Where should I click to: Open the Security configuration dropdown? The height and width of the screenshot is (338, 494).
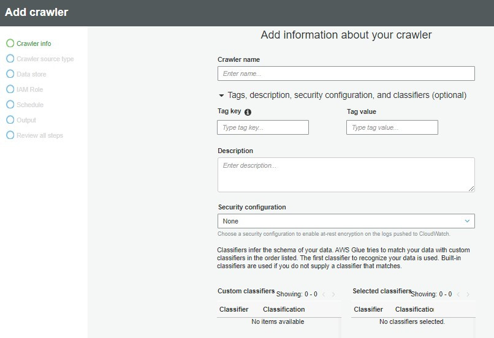(346, 221)
